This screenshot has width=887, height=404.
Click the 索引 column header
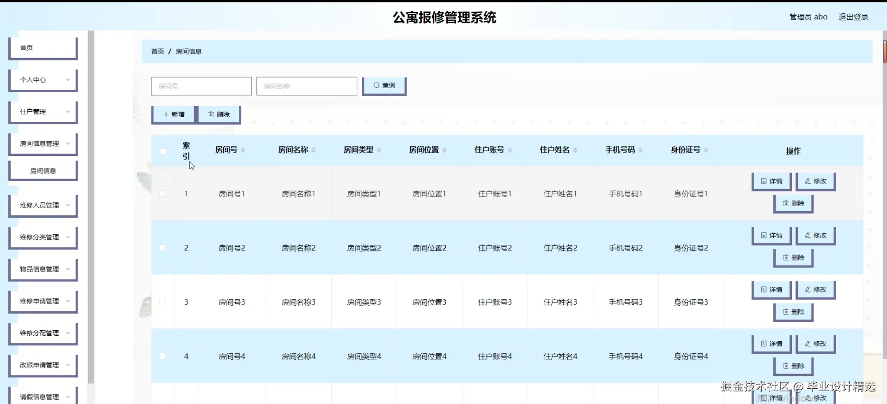point(186,151)
